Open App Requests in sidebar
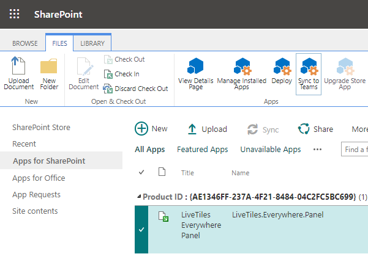The height and width of the screenshot is (262, 368). 36,195
